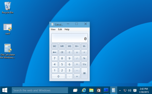This screenshot has height=94, width=152.
Task: Click the MR memory recall button
Action: pyautogui.click(x=62, y=46)
